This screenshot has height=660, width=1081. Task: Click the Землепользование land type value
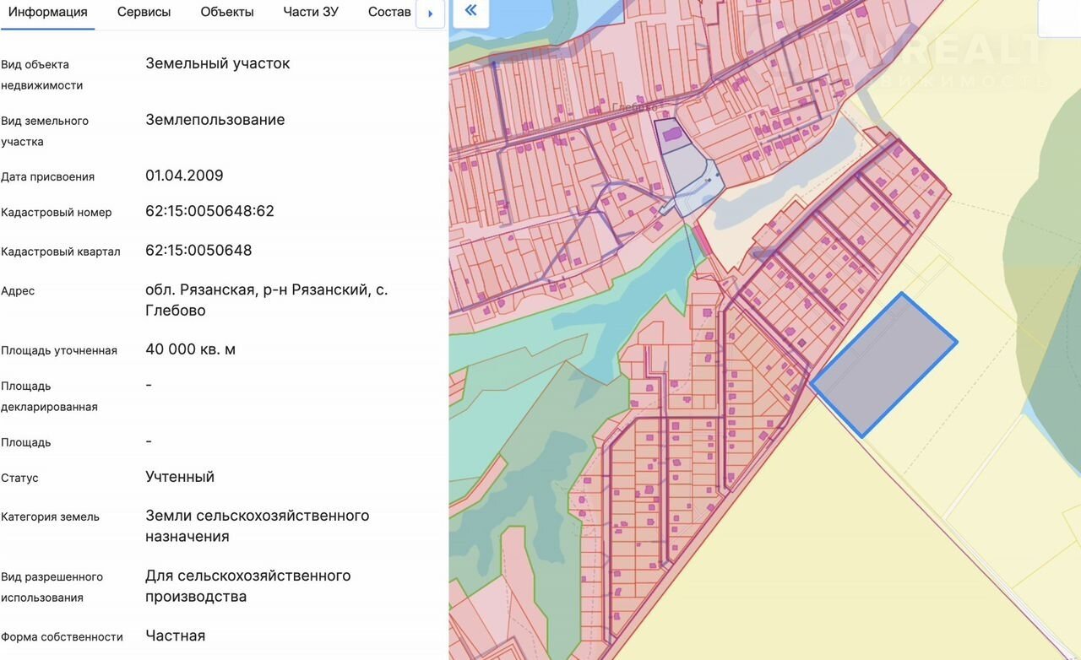215,120
